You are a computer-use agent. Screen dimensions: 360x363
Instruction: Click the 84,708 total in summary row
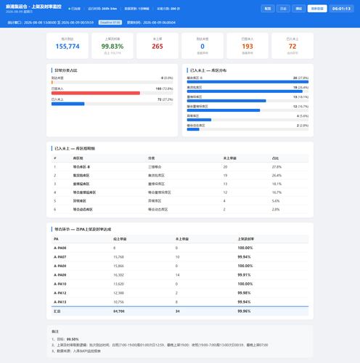(119, 311)
